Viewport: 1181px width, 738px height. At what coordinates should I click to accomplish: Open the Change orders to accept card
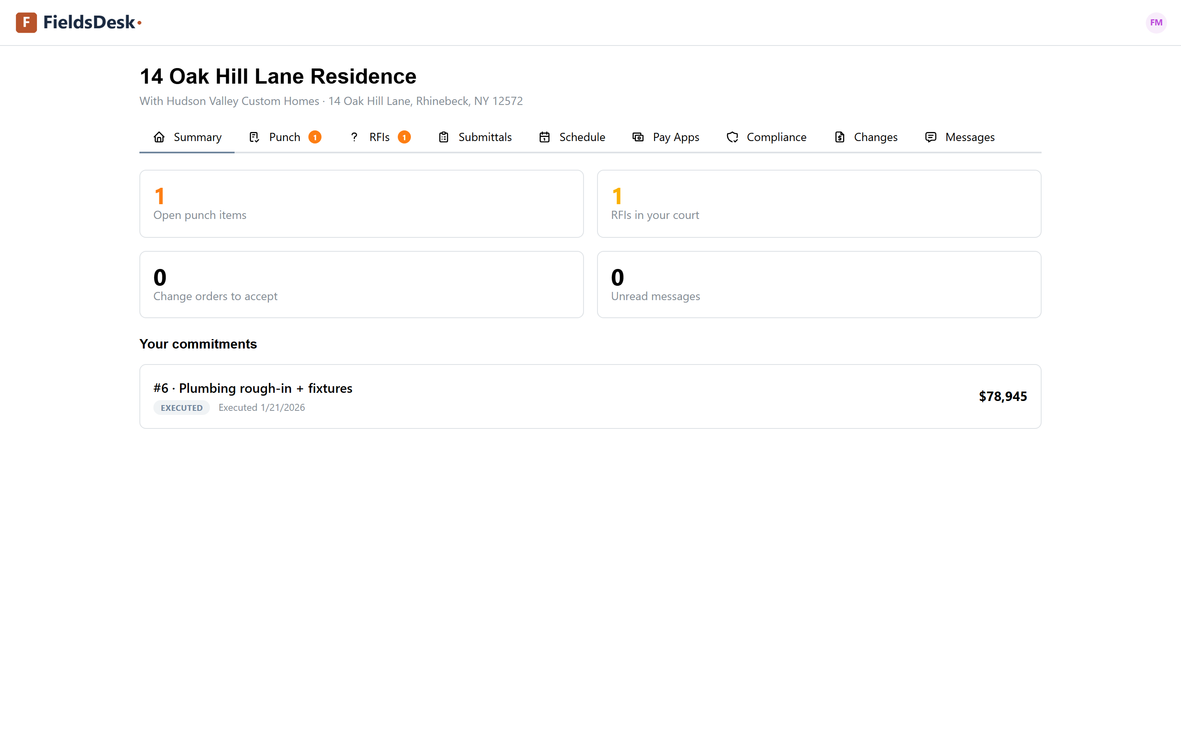(x=361, y=285)
